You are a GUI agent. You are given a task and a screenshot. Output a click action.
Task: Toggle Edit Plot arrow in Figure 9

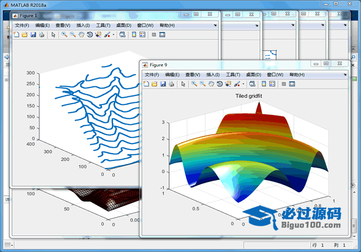coord(183,84)
